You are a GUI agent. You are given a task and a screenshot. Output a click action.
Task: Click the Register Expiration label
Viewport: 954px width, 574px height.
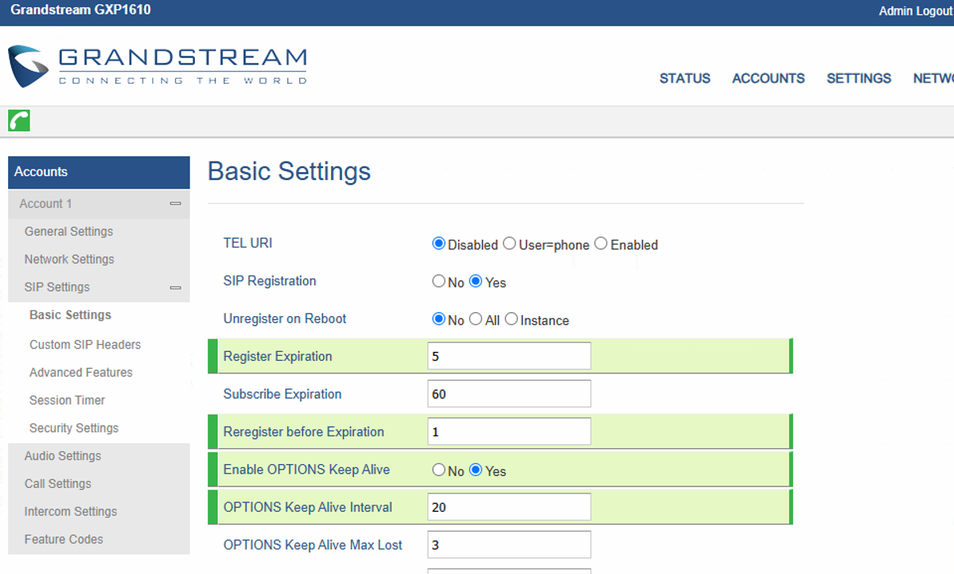pyautogui.click(x=278, y=356)
